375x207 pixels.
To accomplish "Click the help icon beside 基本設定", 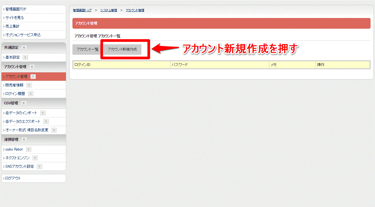I will coord(25,57).
